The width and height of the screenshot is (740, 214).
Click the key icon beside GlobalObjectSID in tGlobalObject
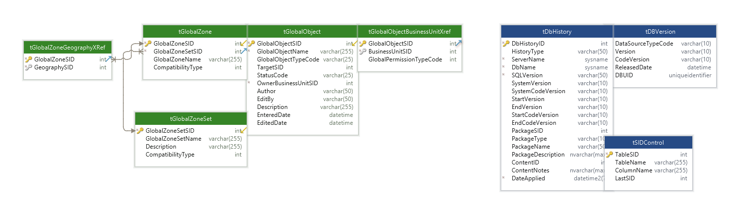[252, 44]
